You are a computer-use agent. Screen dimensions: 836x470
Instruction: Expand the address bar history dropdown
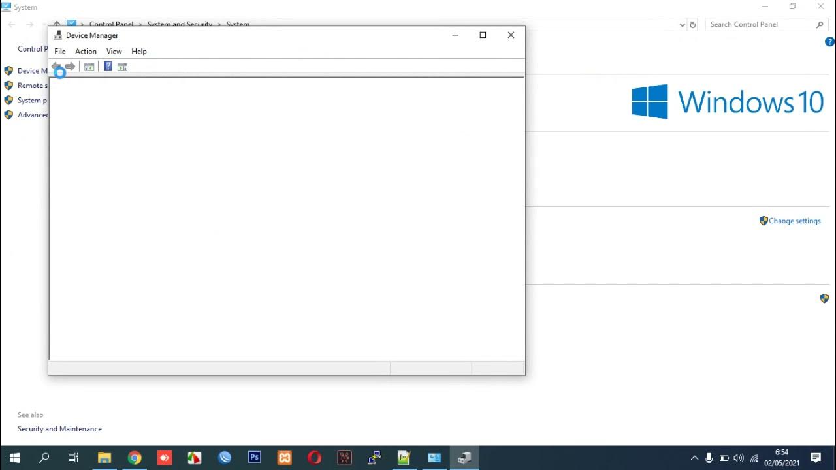coord(683,25)
